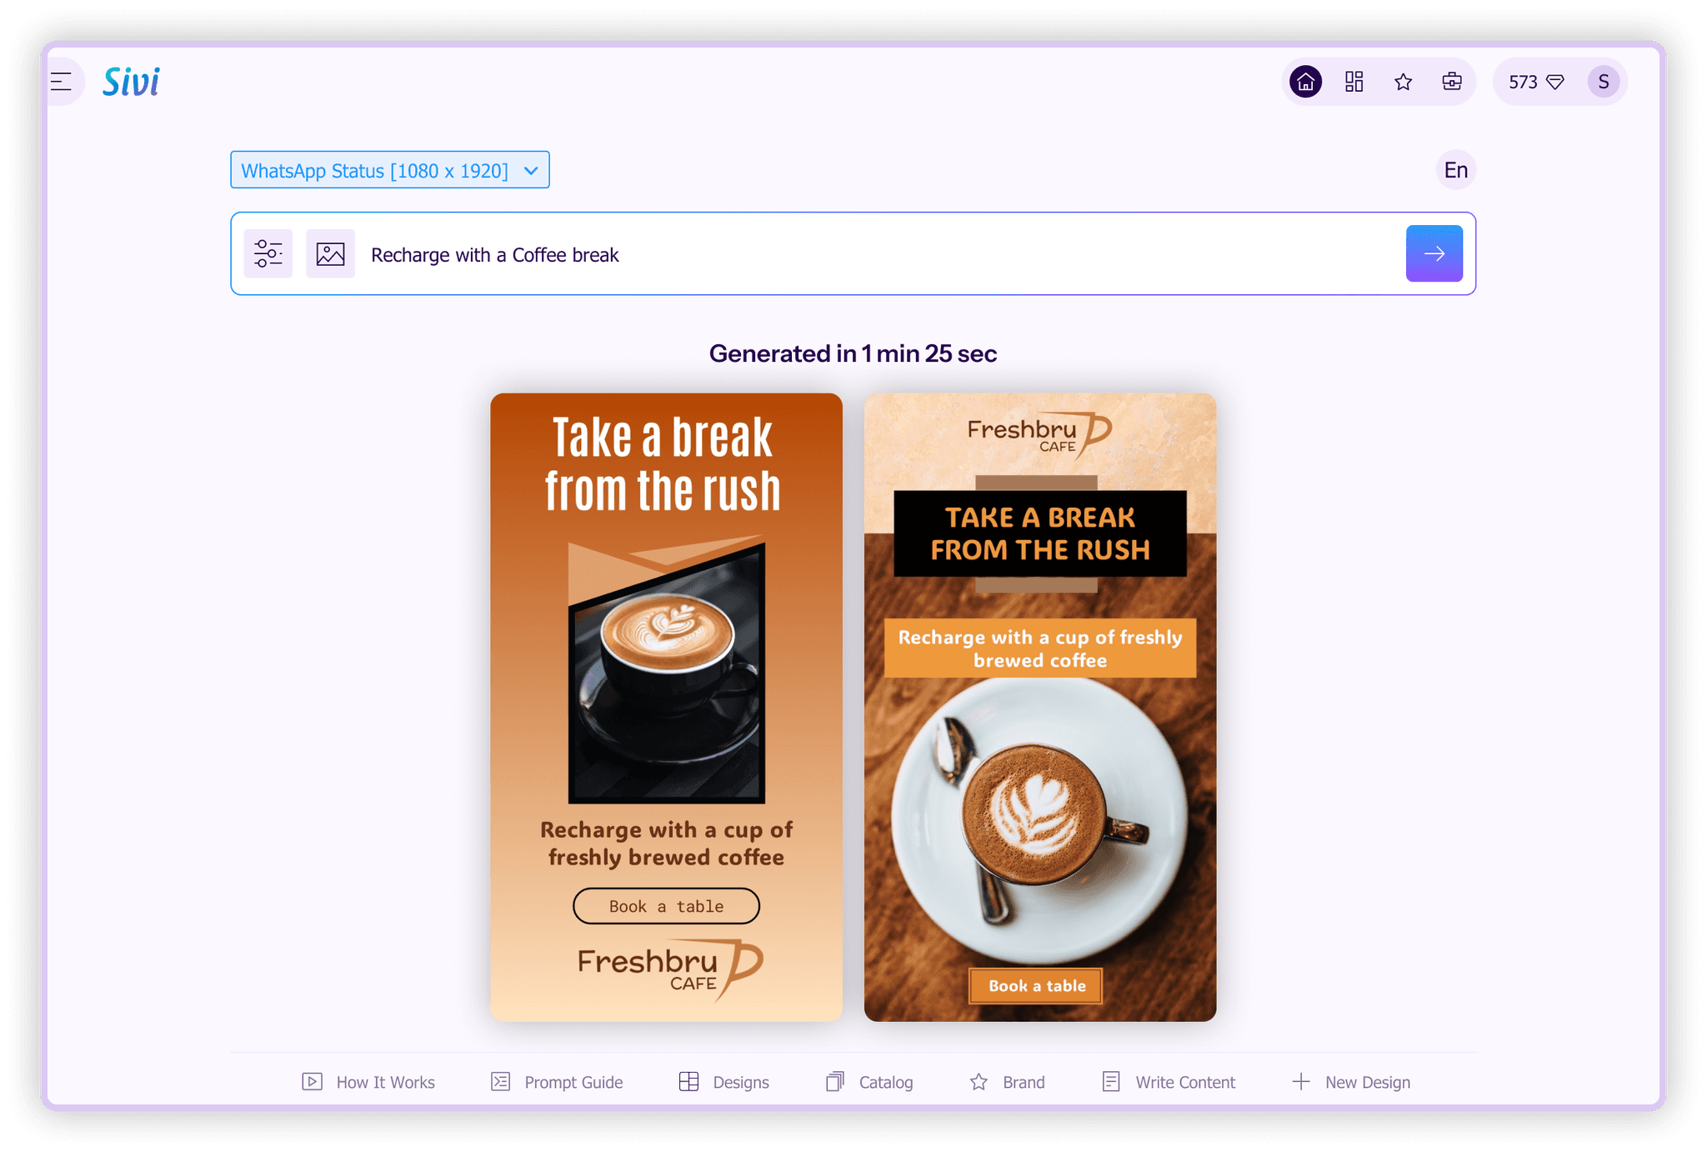Switch to the Designs section

point(723,1081)
